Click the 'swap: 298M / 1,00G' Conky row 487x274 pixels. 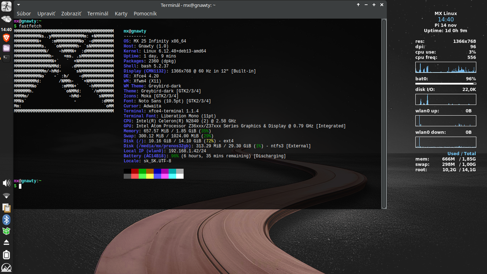(x=446, y=164)
